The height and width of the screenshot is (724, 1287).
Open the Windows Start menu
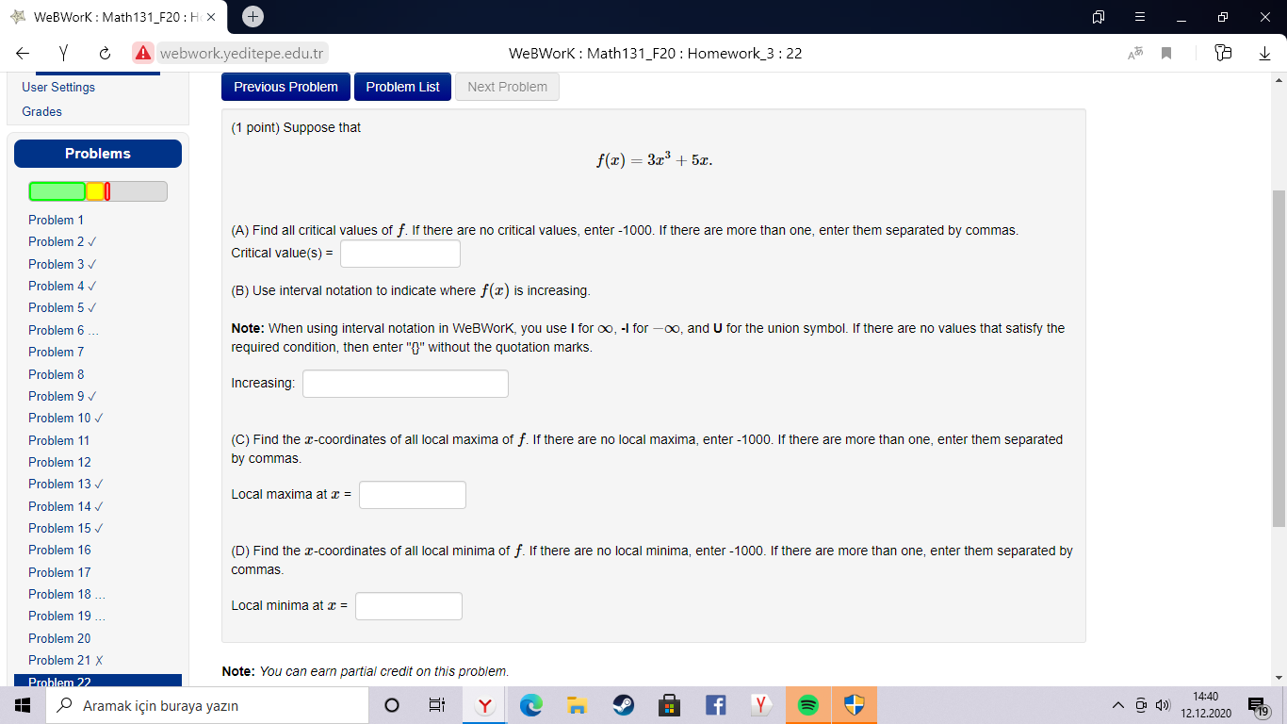tap(23, 705)
